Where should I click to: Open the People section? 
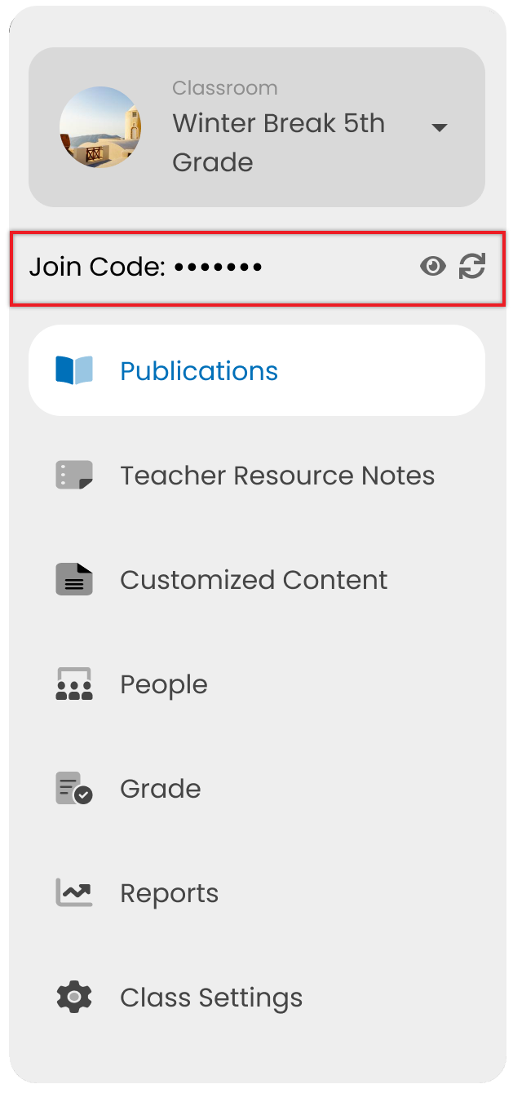(164, 684)
